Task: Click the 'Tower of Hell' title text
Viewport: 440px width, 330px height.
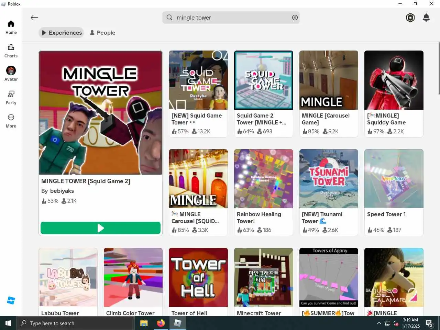Action: click(x=189, y=313)
